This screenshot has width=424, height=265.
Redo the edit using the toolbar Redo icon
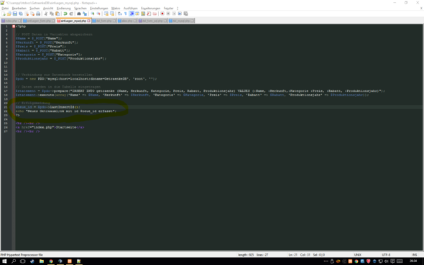[x=71, y=14]
